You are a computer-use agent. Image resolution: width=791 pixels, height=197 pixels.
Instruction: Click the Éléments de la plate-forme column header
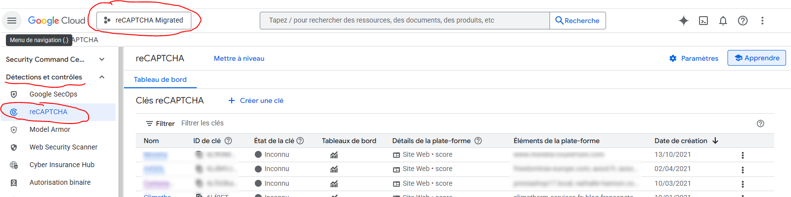click(556, 141)
